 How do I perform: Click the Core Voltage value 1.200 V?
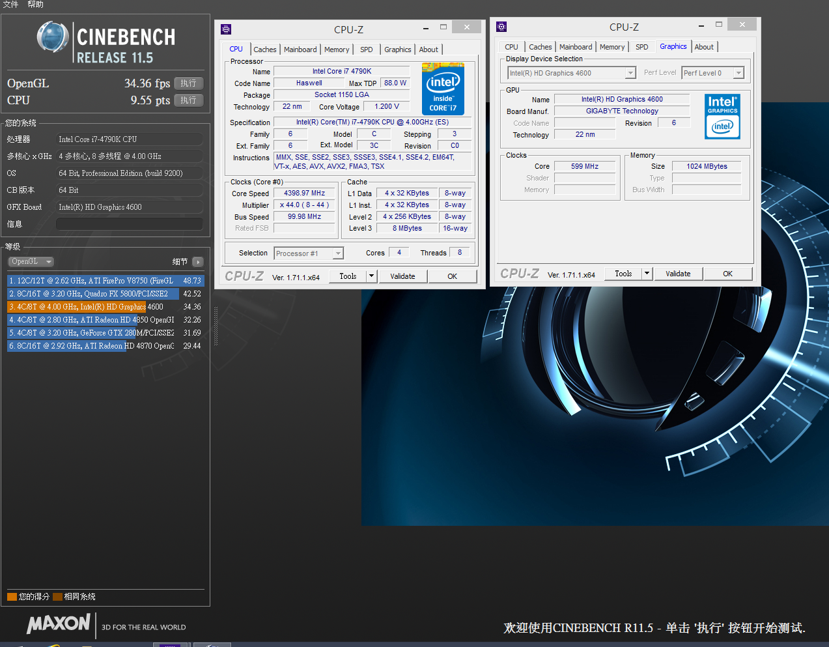(387, 106)
